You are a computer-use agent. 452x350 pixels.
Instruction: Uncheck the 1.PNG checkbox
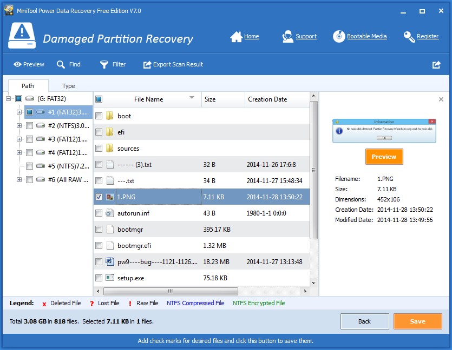click(99, 197)
